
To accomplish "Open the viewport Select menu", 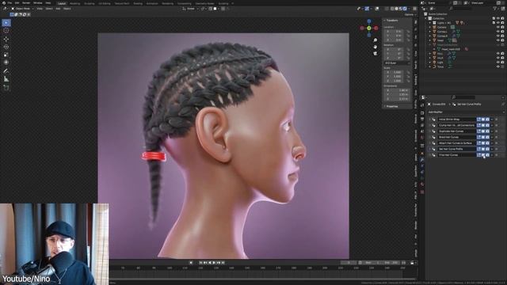I will (49, 9).
